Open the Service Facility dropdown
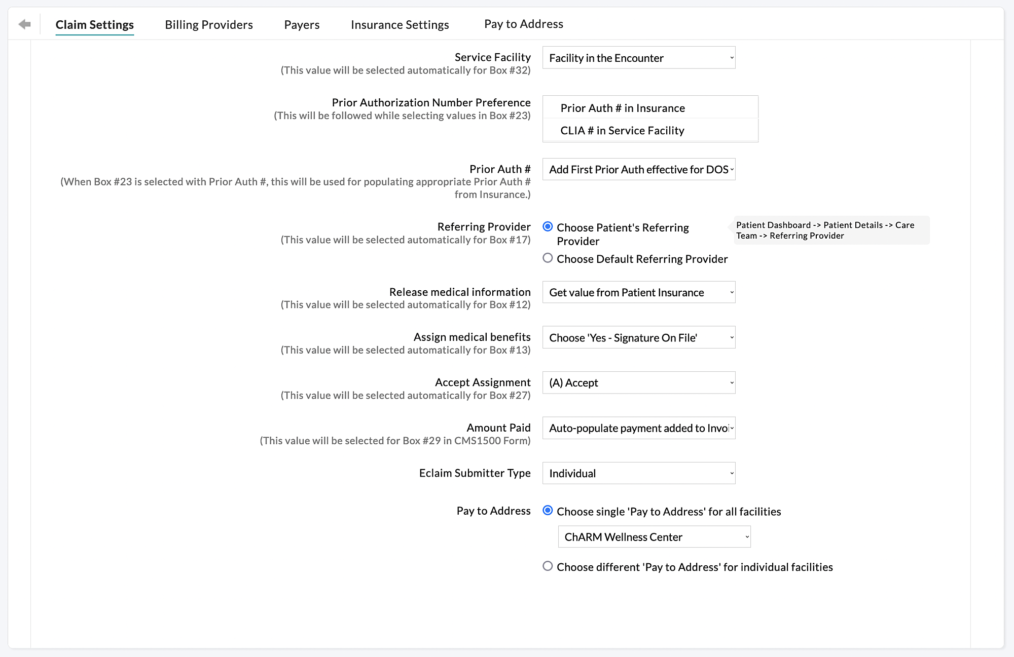 coord(638,58)
